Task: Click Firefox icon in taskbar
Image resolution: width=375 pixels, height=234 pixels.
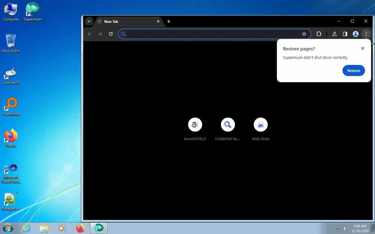Action: [x=80, y=228]
